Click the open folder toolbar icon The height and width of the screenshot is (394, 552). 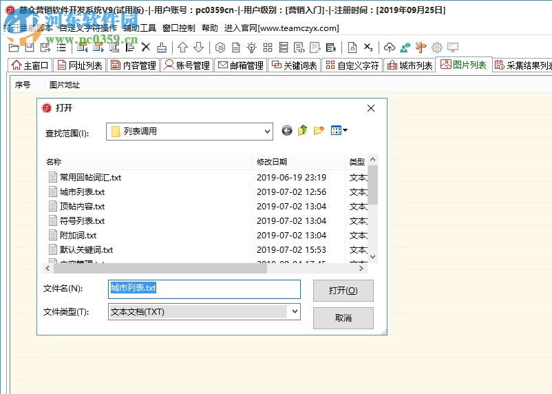pyautogui.click(x=14, y=48)
